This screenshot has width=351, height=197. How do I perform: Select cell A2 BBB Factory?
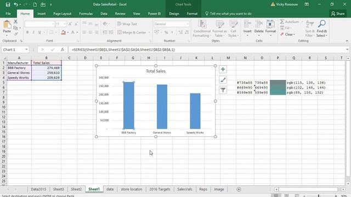(x=19, y=68)
